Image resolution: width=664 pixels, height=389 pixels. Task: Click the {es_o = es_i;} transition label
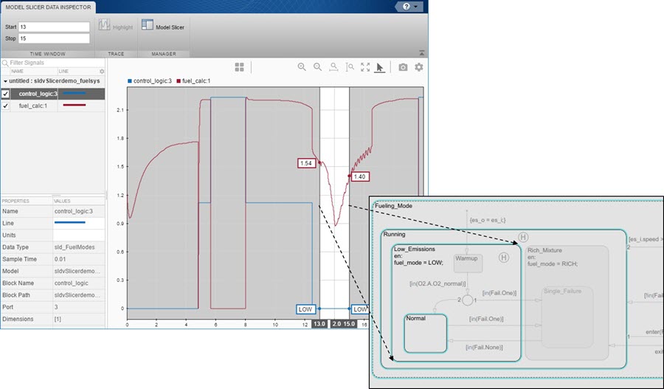pyautogui.click(x=488, y=221)
